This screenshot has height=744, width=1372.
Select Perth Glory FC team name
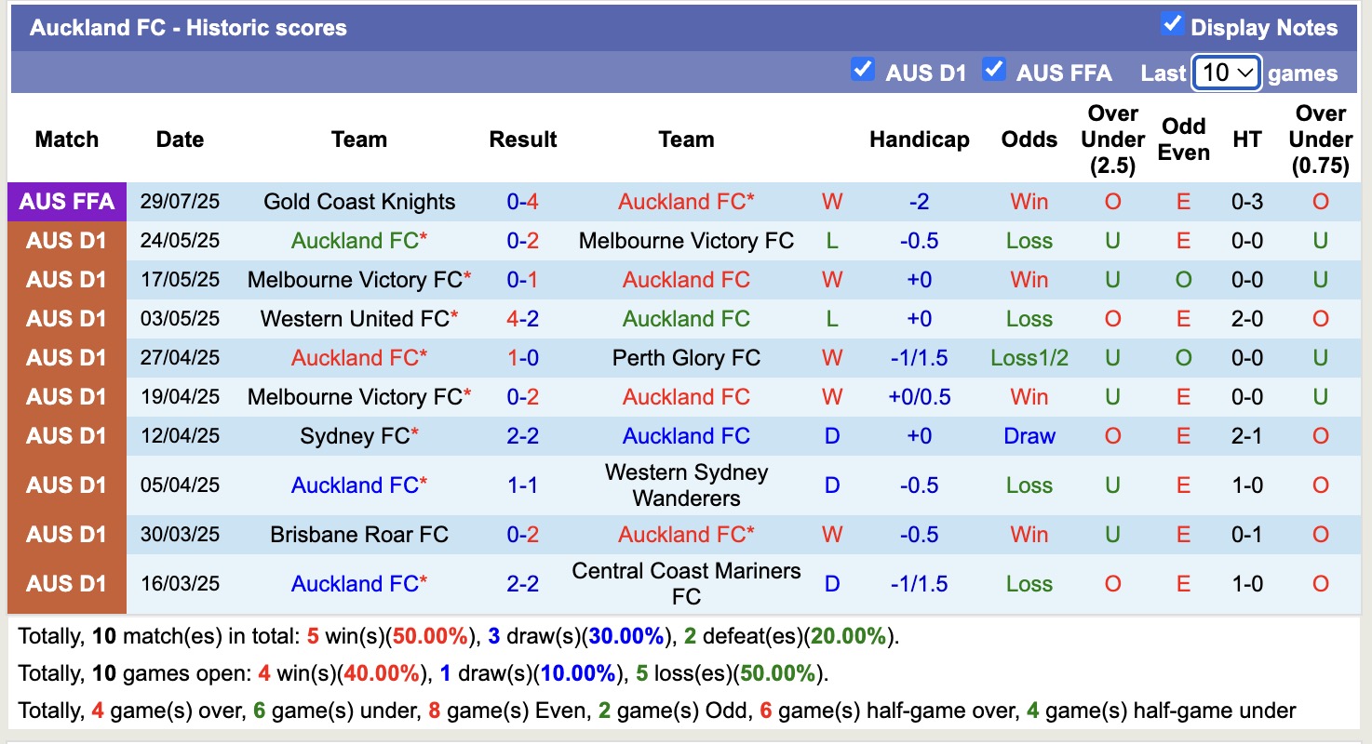pos(686,357)
